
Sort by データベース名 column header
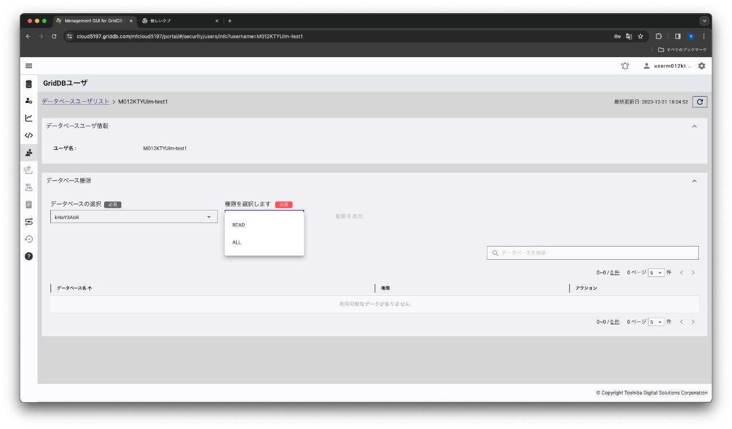[74, 288]
